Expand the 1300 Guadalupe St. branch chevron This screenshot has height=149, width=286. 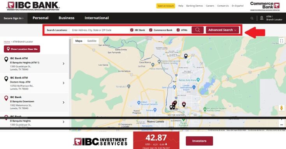point(63,122)
